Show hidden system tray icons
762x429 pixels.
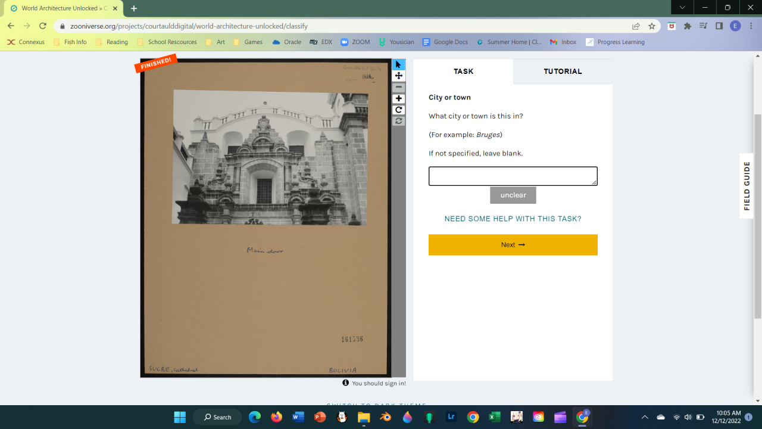coord(645,417)
